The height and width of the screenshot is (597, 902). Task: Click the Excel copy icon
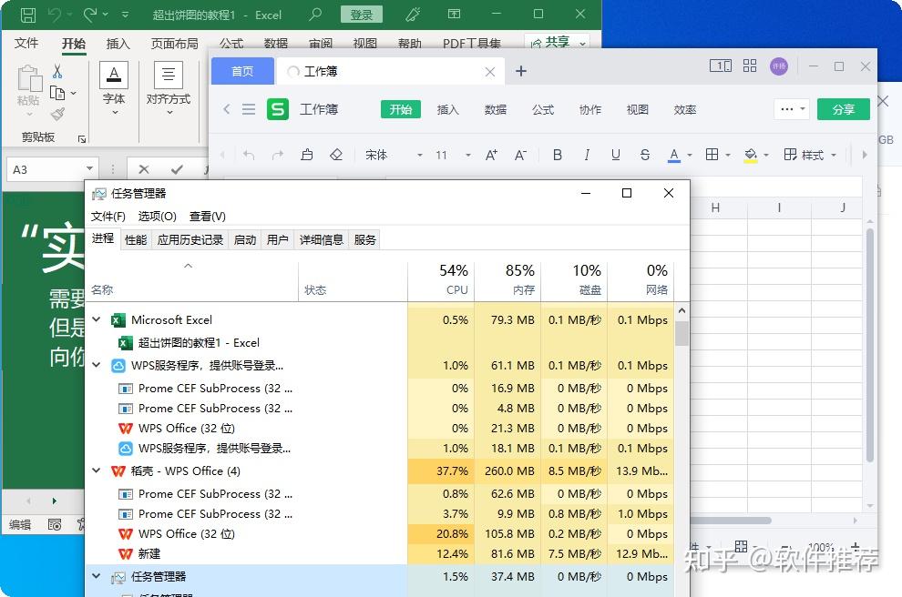pyautogui.click(x=57, y=93)
